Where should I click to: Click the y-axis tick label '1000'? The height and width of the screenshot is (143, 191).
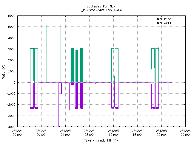pos(12,71)
